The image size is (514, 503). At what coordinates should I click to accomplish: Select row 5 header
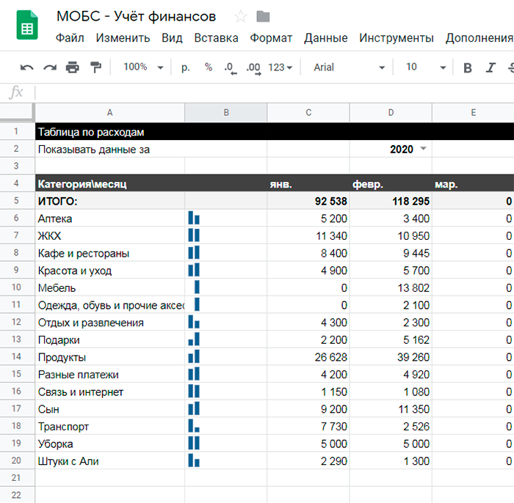[x=16, y=201]
